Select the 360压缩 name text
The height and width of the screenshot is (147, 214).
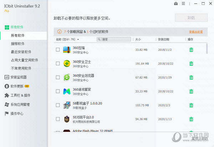pyautogui.click(x=78, y=48)
